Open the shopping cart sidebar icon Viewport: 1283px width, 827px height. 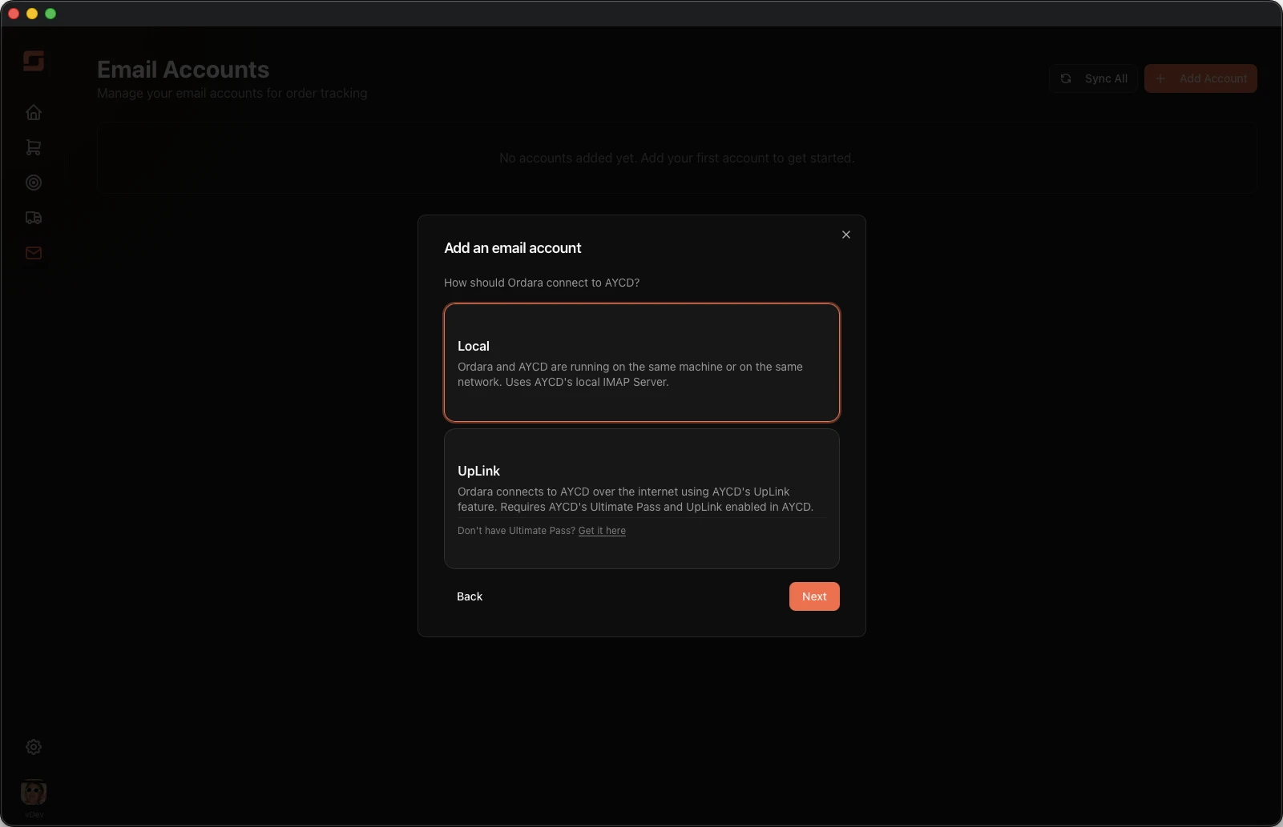pos(34,148)
